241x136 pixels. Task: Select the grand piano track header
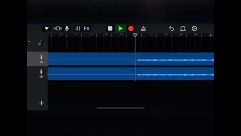(37, 44)
